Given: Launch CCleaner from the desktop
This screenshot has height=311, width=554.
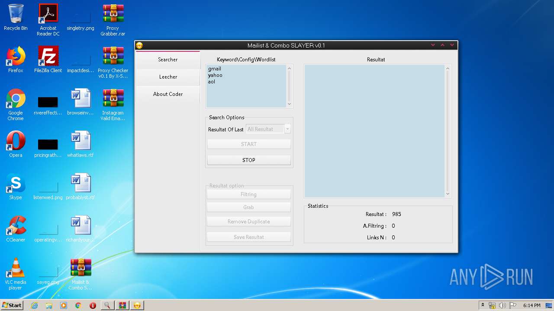Looking at the screenshot, I should 16,229.
